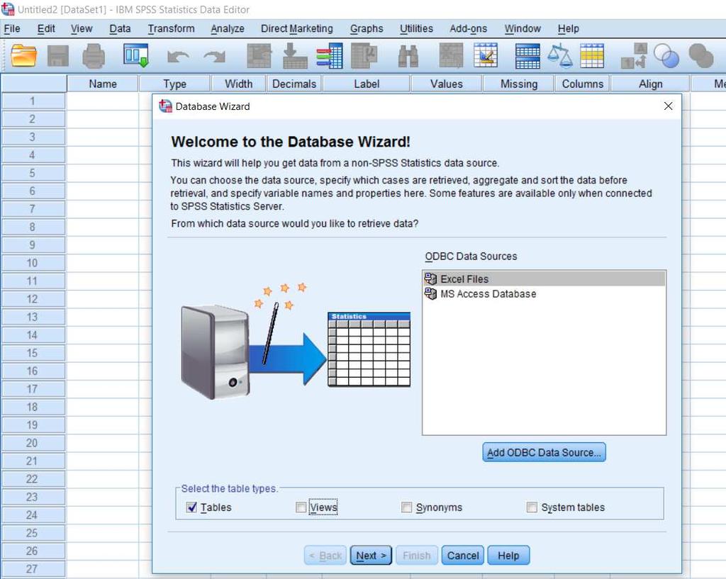Click the Insert Cases toolbar icon
This screenshot has height=579, width=726.
coord(451,55)
